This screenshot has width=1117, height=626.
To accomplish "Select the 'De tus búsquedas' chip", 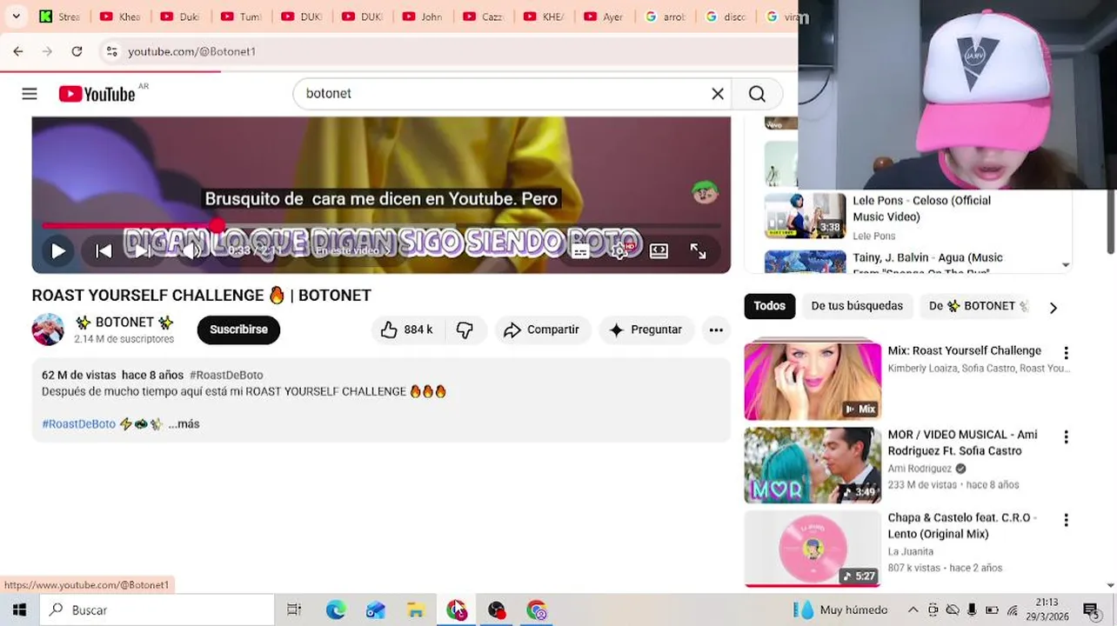I will point(857,306).
